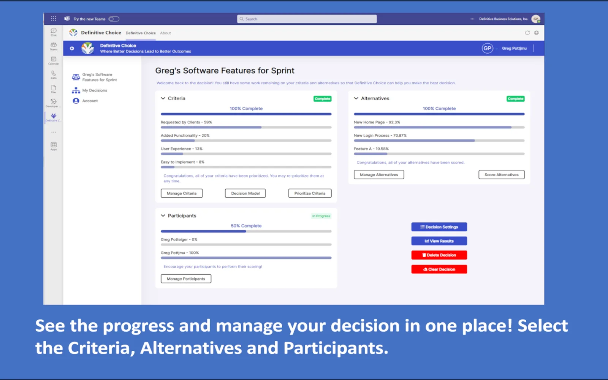Click the red Clear Decision button
The height and width of the screenshot is (380, 608).
(439, 269)
